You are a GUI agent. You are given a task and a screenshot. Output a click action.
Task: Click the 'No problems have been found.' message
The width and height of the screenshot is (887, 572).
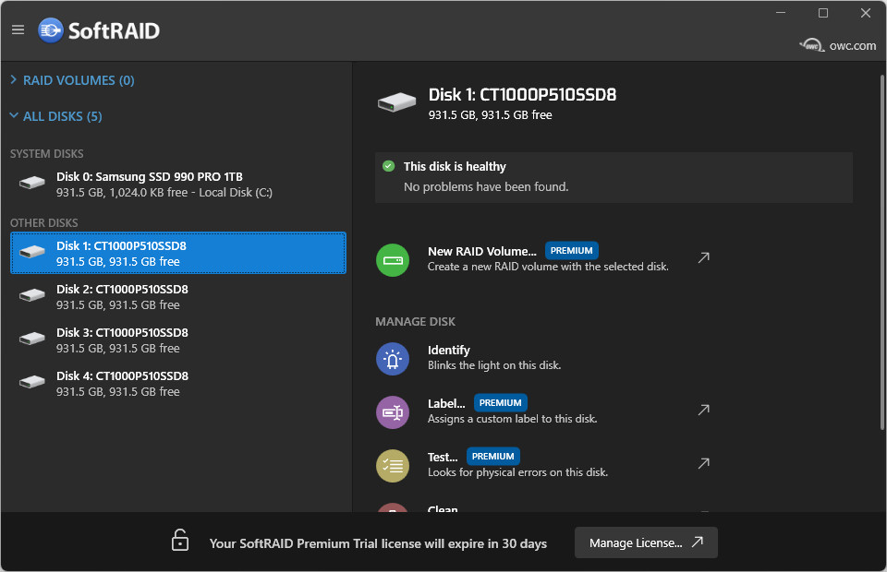[486, 187]
